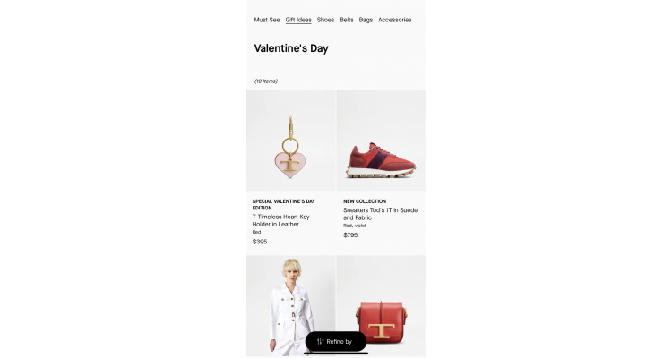The image size is (672, 358).
Task: Open T Timeless Heart Key Holder link
Action: (x=281, y=220)
